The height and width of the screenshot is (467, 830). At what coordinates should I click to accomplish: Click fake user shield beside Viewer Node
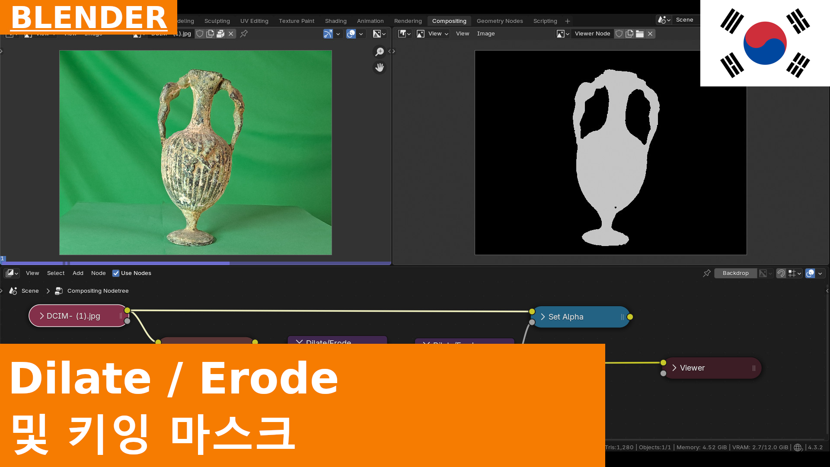coord(619,34)
